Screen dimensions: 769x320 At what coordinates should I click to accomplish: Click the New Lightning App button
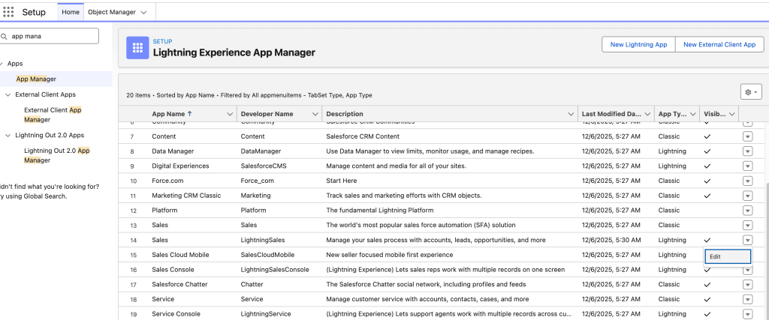point(638,44)
